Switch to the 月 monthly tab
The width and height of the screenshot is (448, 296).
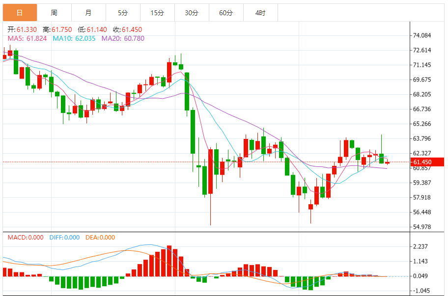point(88,13)
